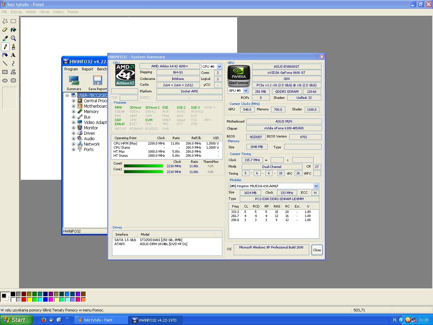The width and height of the screenshot is (433, 325).
Task: Open the Widok menu in Paint
Action: point(31,12)
